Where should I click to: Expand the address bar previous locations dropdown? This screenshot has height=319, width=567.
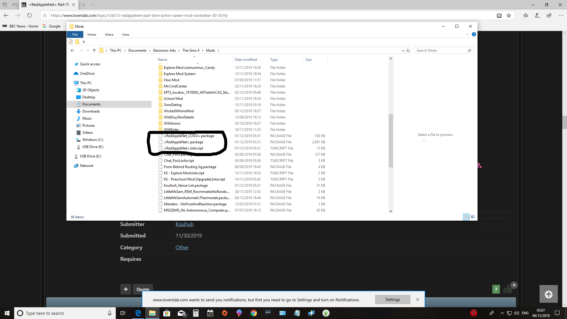pos(403,51)
